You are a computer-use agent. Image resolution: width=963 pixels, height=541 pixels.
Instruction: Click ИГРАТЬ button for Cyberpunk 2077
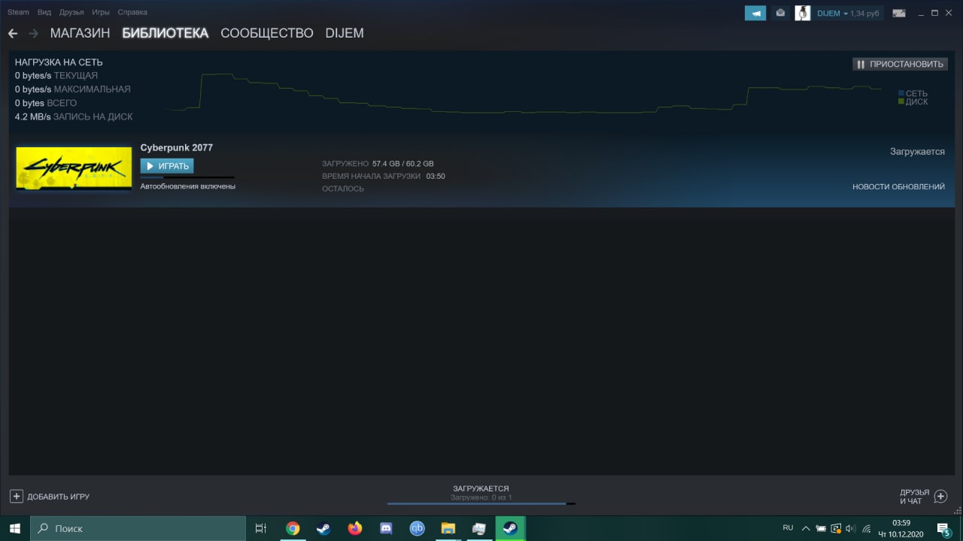[167, 166]
